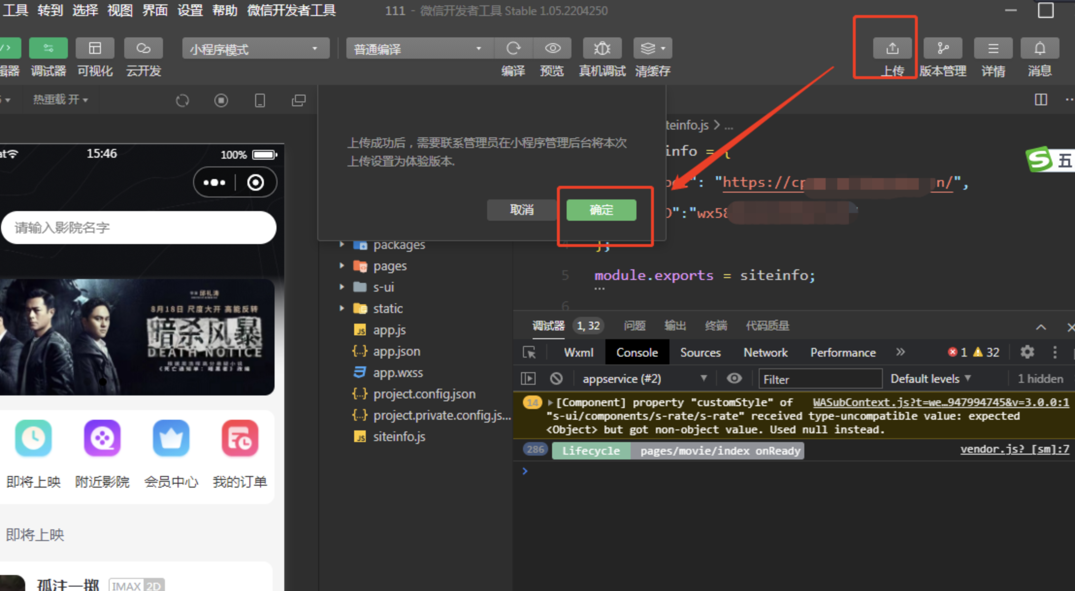Screen dimensions: 1075x591
Task: Open 真机调试 remote debugging
Action: pyautogui.click(x=602, y=48)
